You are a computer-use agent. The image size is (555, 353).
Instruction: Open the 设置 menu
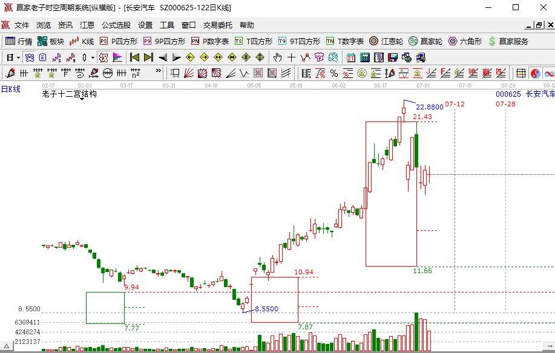click(x=145, y=25)
